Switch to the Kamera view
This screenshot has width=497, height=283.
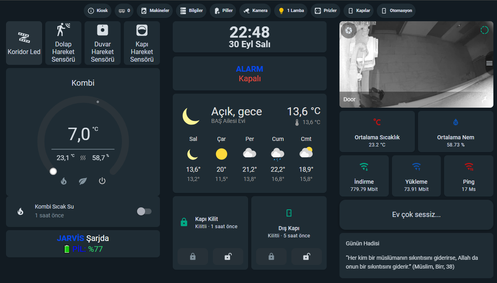[255, 10]
